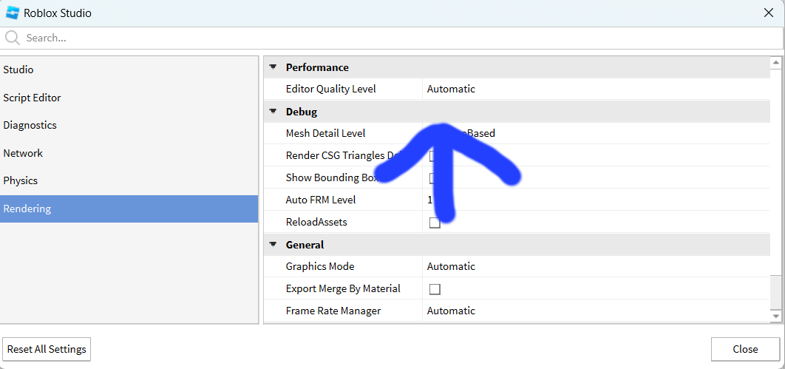Open Mesh Detail Level value dropdown
The height and width of the screenshot is (369, 785).
tap(596, 133)
